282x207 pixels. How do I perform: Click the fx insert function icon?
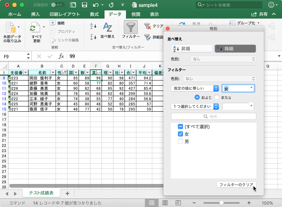(61, 56)
